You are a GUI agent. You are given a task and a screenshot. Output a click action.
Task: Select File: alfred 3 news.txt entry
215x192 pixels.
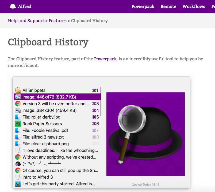[43, 137]
